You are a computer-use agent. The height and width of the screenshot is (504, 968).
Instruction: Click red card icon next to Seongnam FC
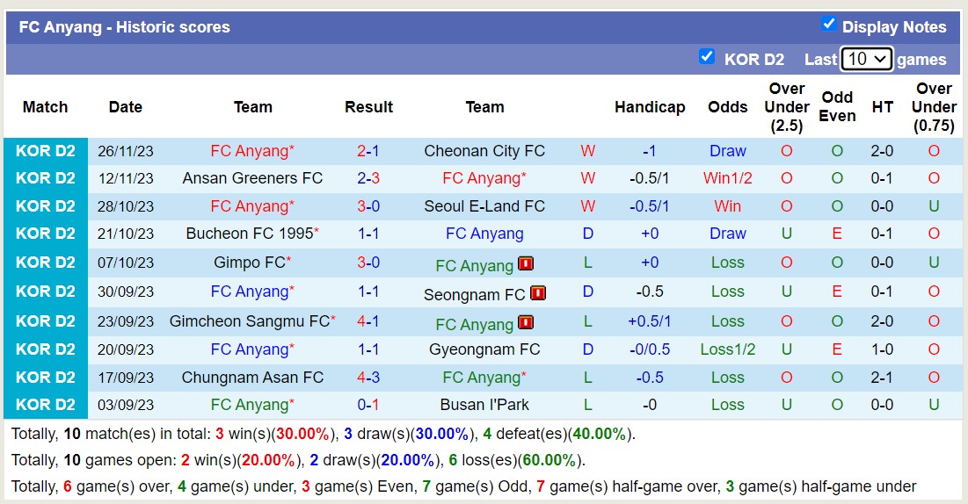click(x=538, y=293)
